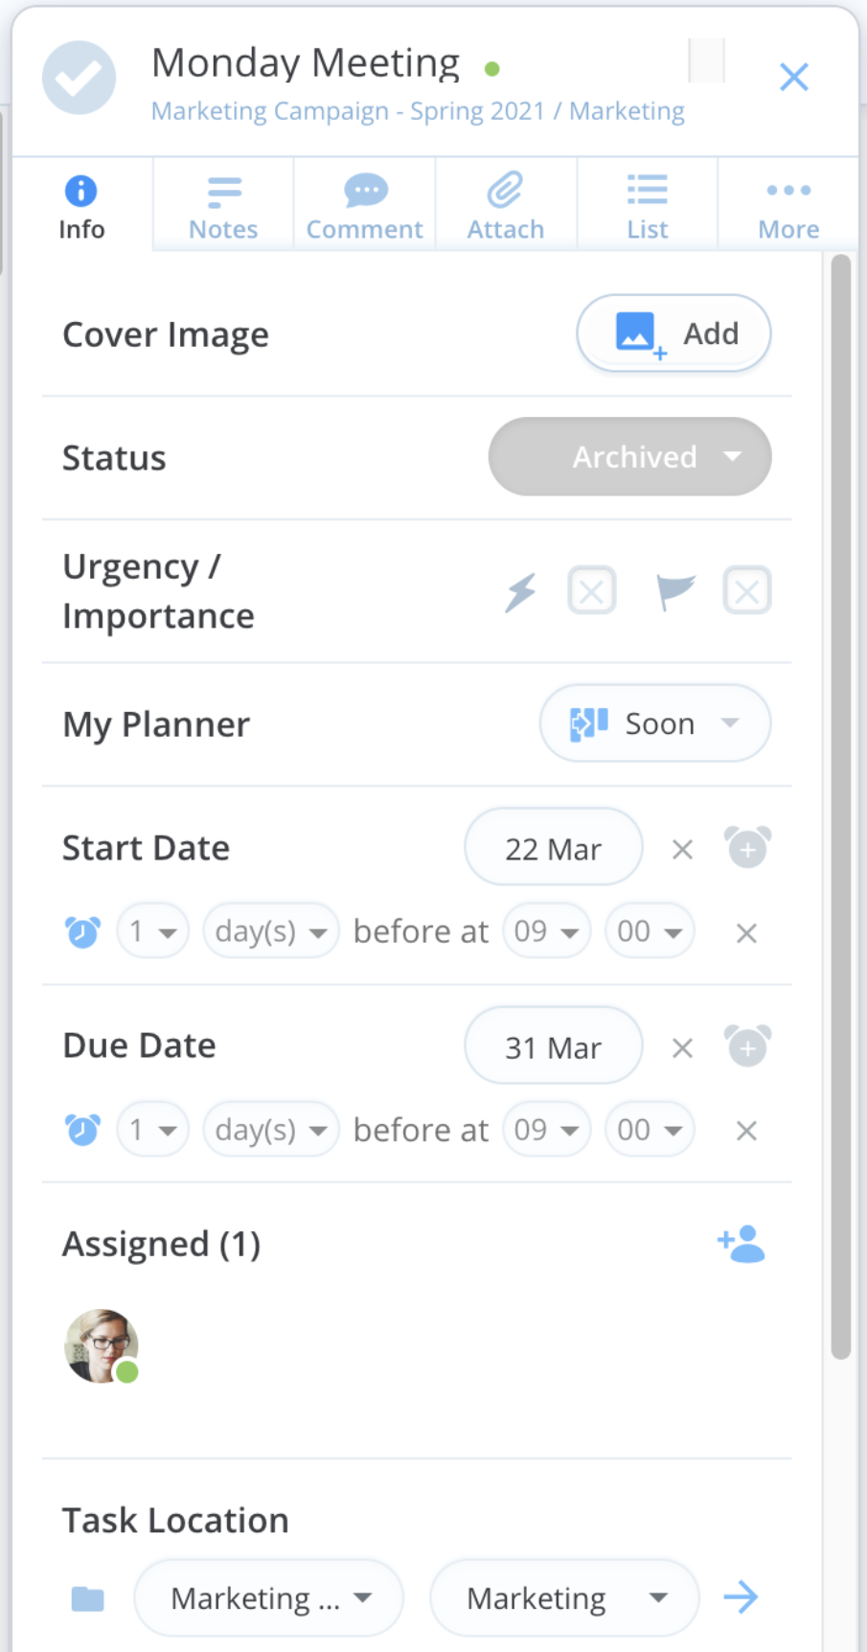Click the Start Date reminder alarm icon
This screenshot has width=867, height=1652.
pos(82,930)
